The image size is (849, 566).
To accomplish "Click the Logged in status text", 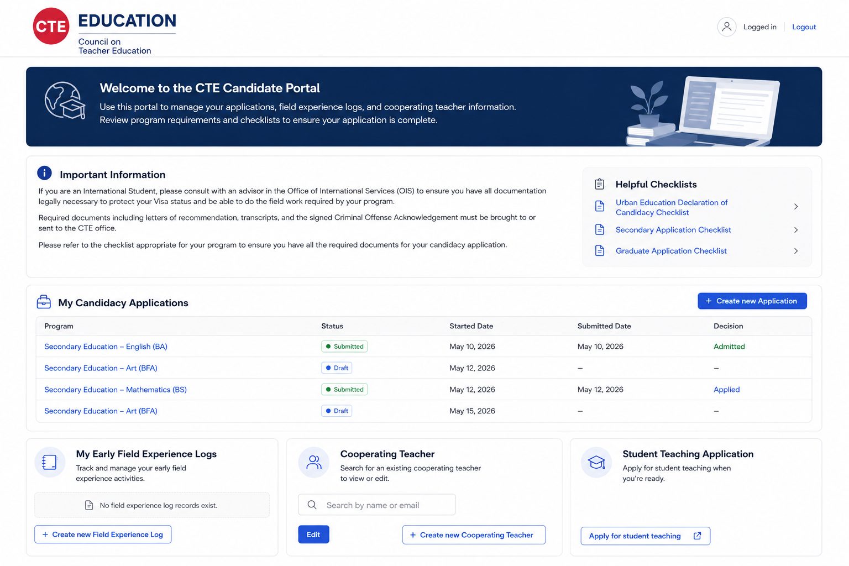I will click(x=759, y=27).
